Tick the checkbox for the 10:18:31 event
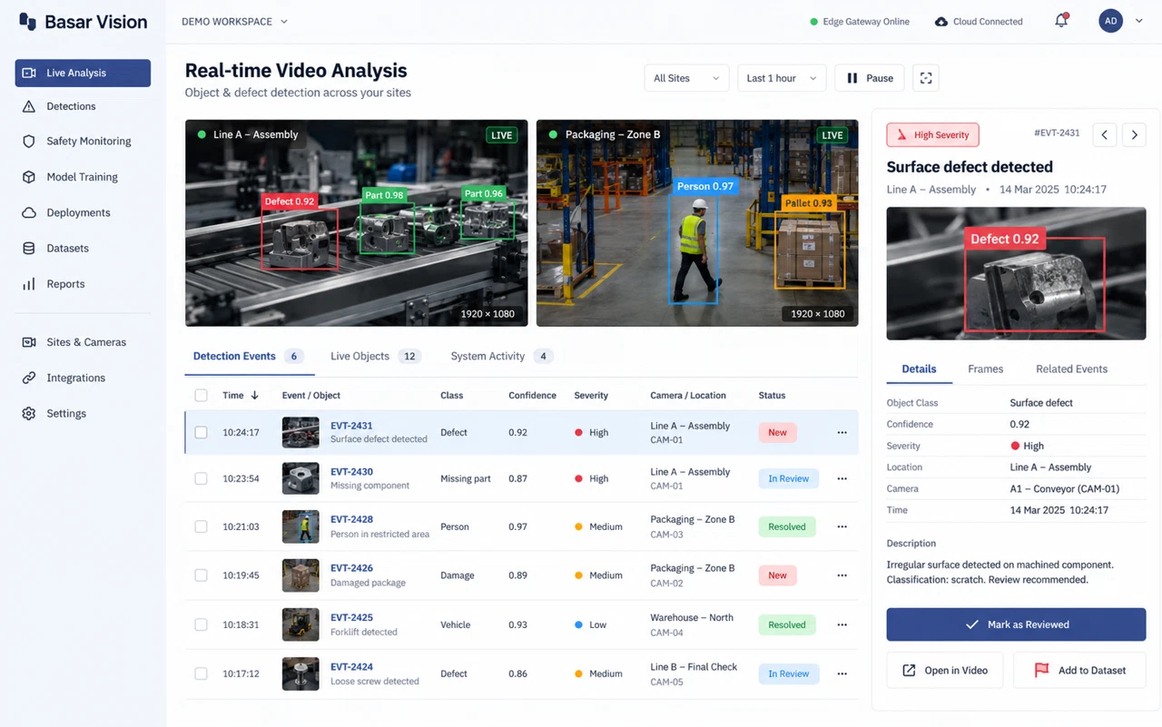 coord(202,624)
